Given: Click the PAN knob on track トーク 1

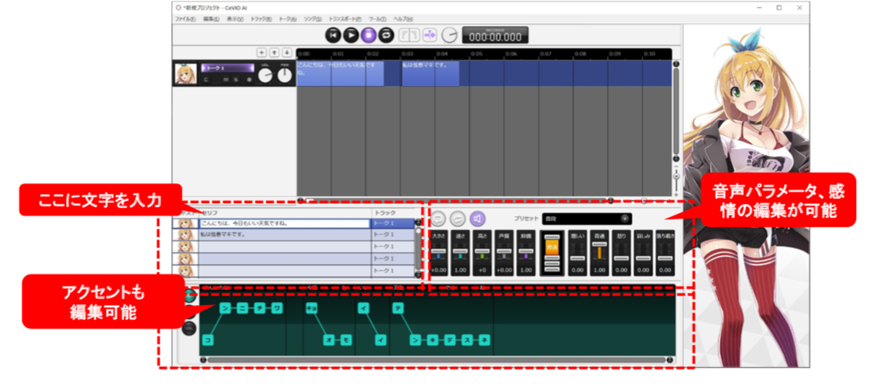Looking at the screenshot, I should pyautogui.click(x=284, y=75).
